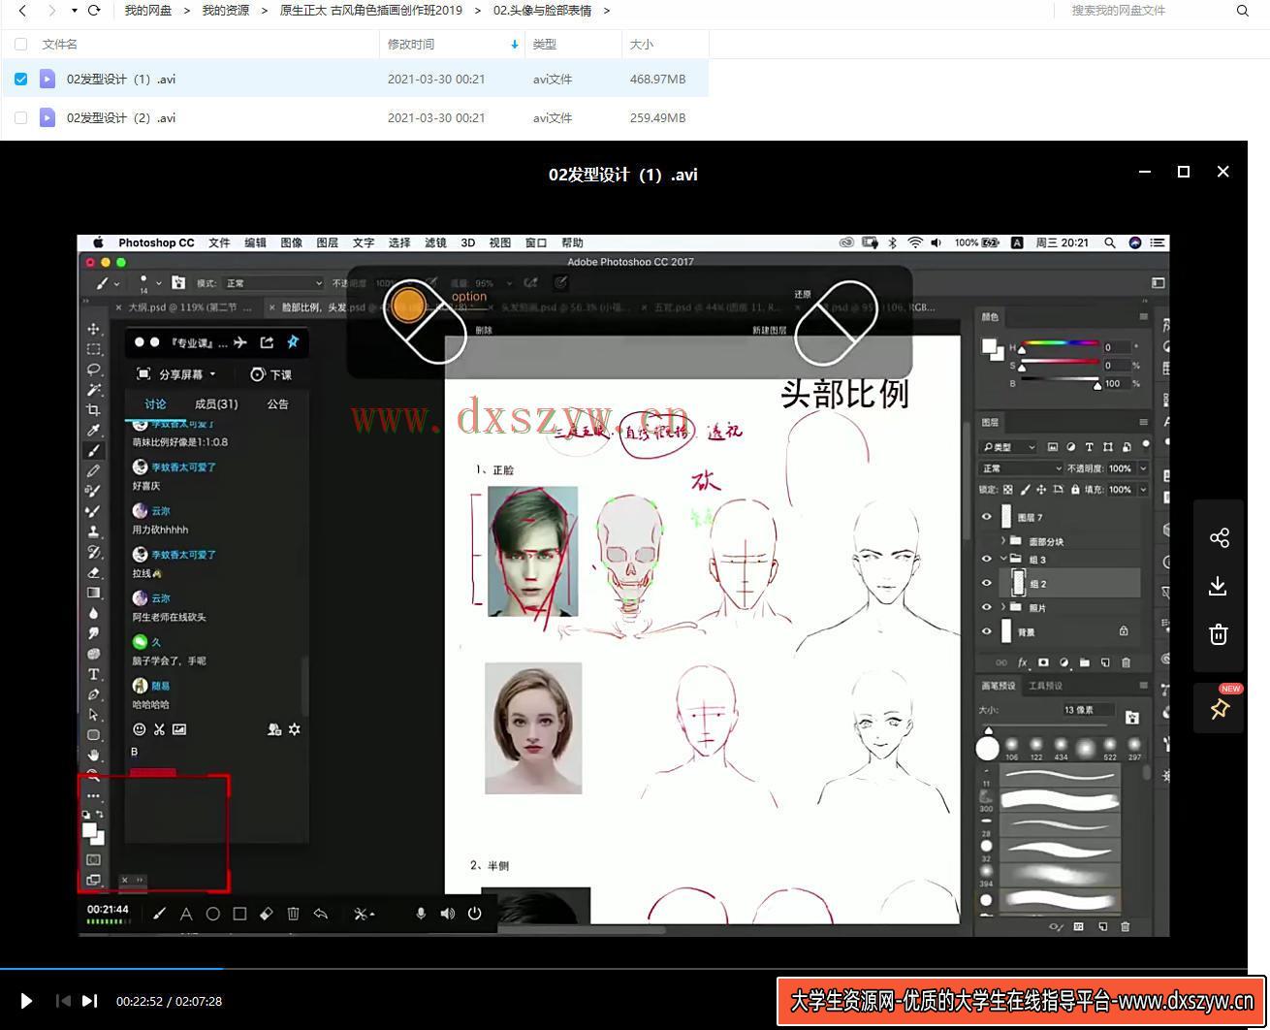The height and width of the screenshot is (1030, 1270).
Task: Click the share icon beside the video
Action: (x=1219, y=537)
